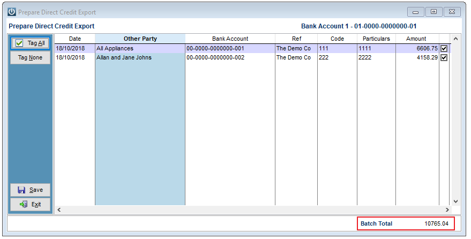Click the Batch Total value 10765.04
471x239 pixels.
coord(436,223)
